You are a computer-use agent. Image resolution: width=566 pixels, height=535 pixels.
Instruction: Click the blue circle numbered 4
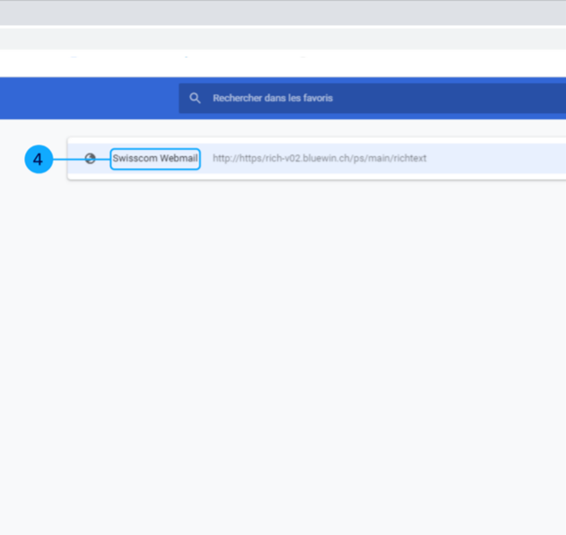[38, 160]
